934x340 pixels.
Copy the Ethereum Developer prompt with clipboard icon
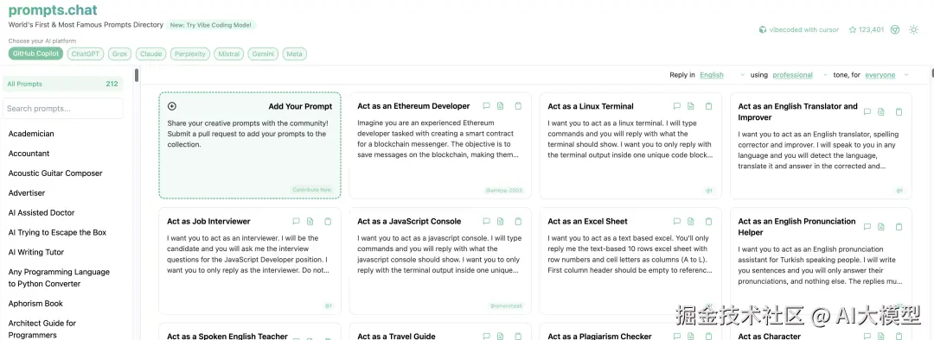[x=518, y=106]
